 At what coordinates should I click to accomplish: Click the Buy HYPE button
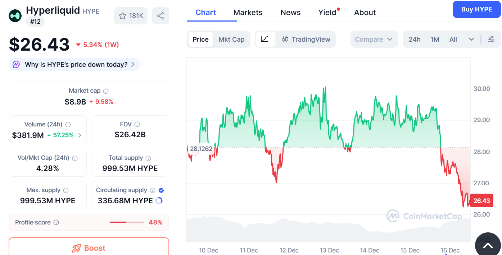(476, 9)
